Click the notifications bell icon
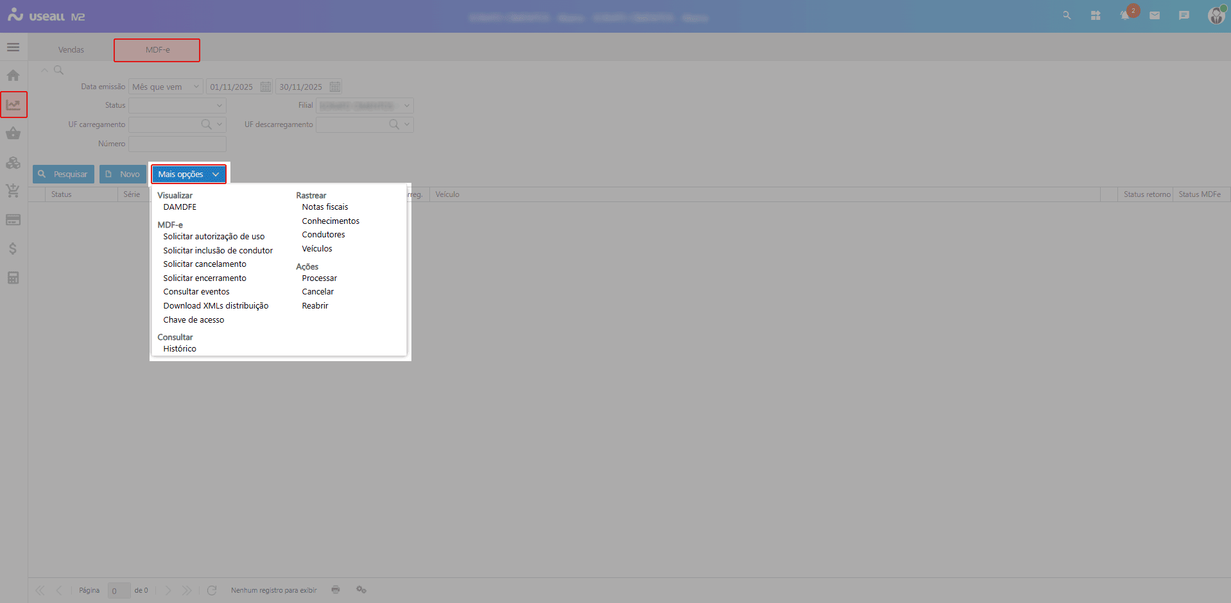 [x=1125, y=15]
